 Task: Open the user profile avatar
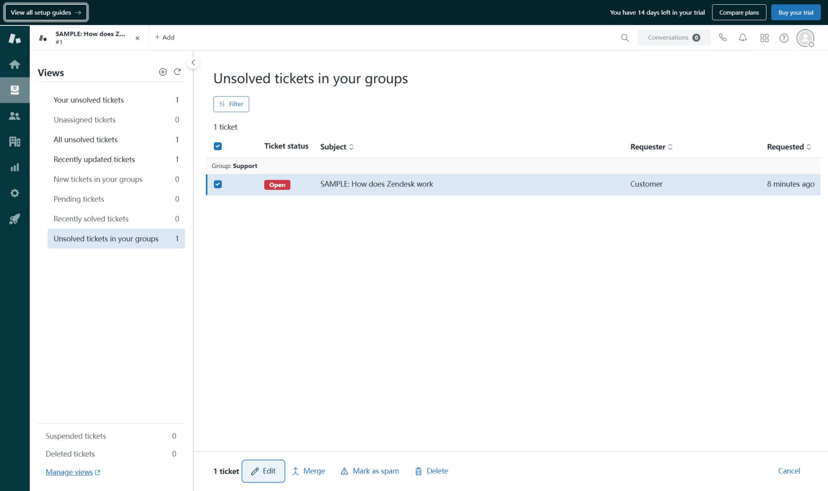tap(805, 38)
